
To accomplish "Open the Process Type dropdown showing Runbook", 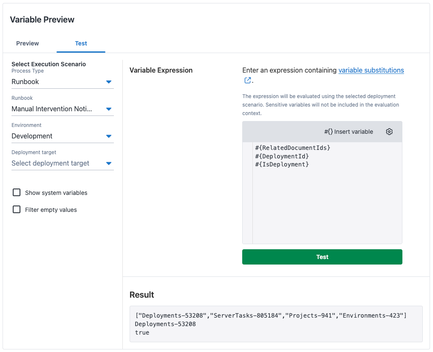I will (62, 82).
